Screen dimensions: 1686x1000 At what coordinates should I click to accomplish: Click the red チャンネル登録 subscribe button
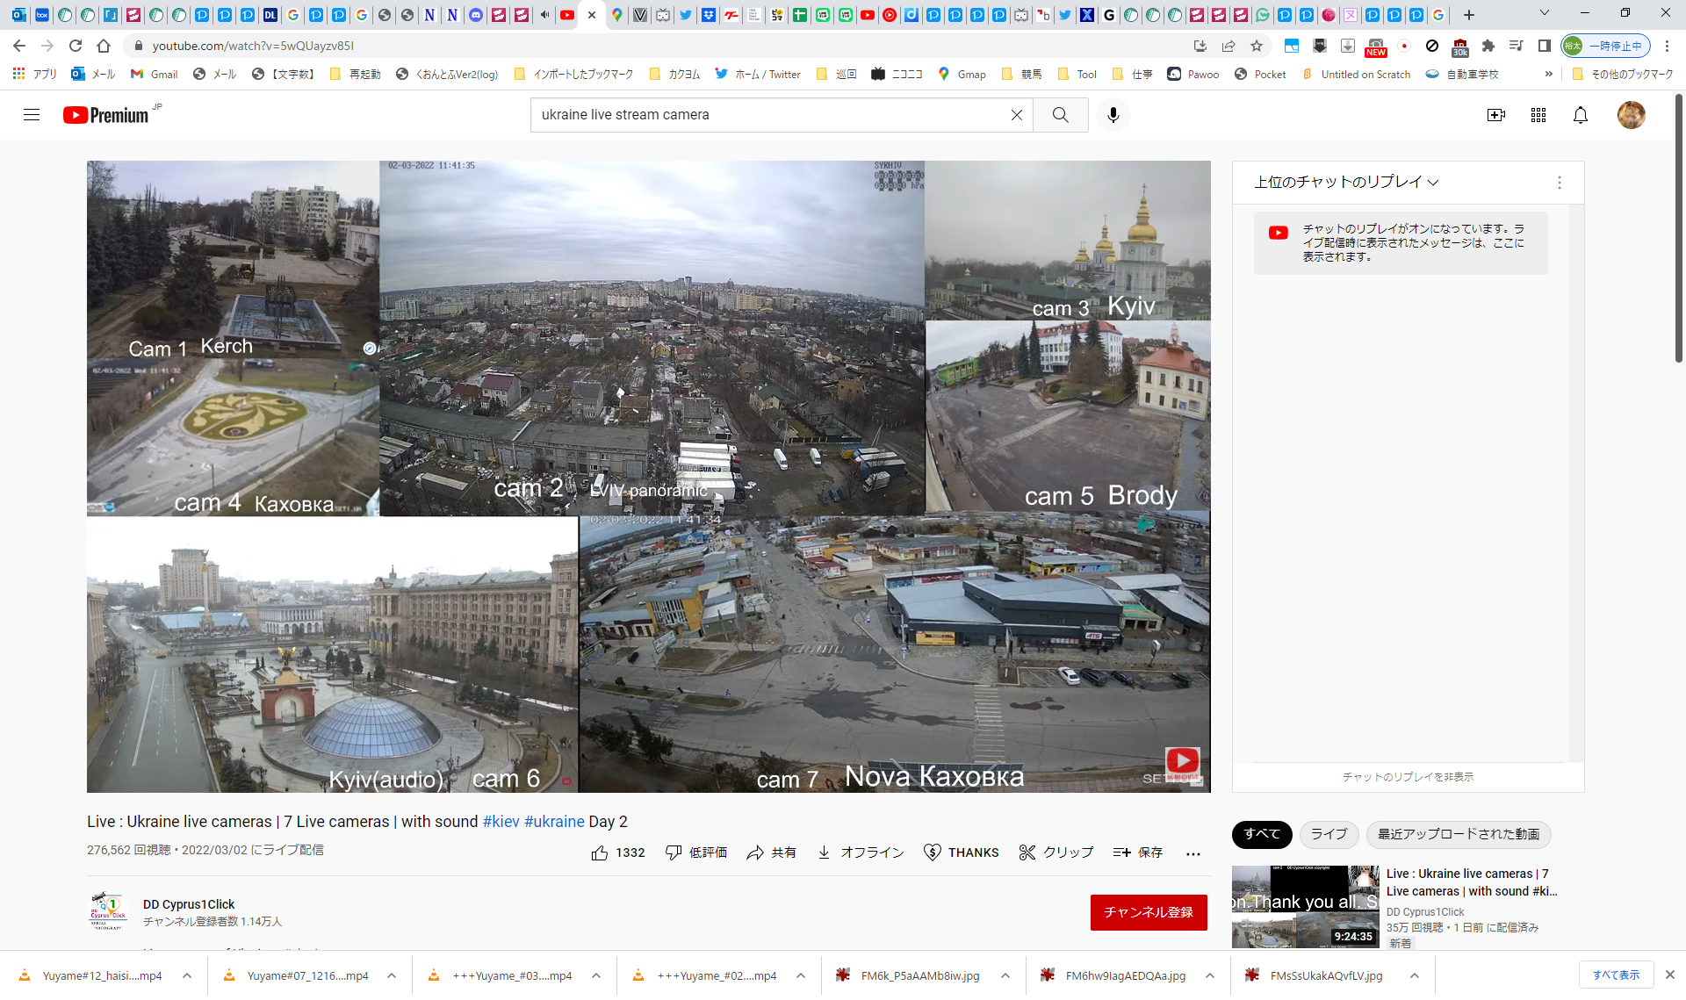pyautogui.click(x=1148, y=912)
